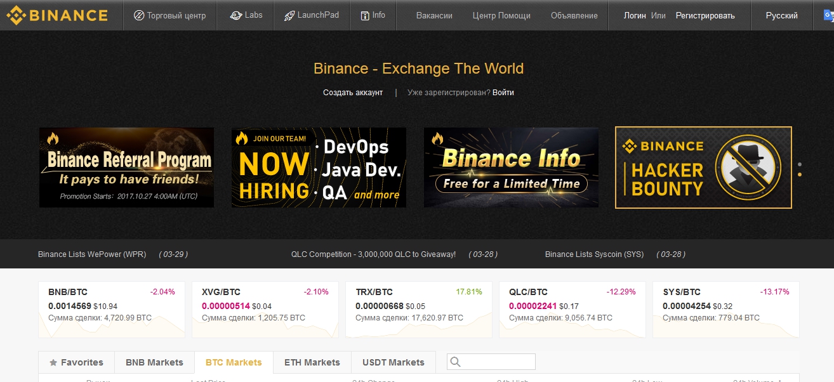This screenshot has width=834, height=382.
Task: Click Войти link
Action: pos(503,93)
